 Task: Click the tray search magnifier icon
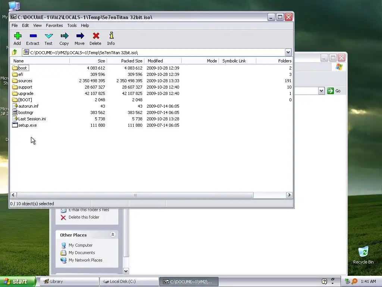click(x=354, y=281)
